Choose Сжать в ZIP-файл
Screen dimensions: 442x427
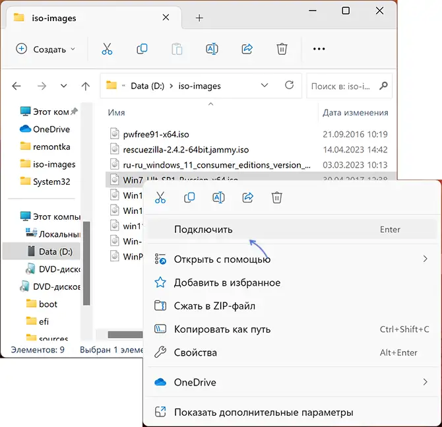[x=292, y=306]
